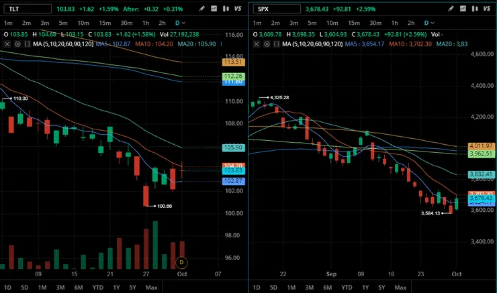Screen dimensions: 497x293
Task: Click the dividend D marker on TLT chart
Action: point(181,262)
